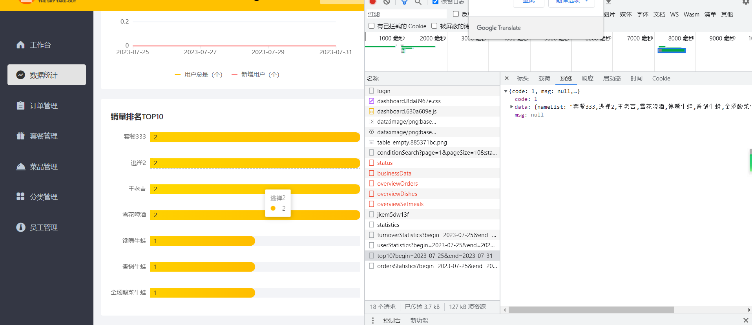Viewport: 752px width, 325px height.
Task: Click the 分类管理 grid icon
Action: click(21, 197)
